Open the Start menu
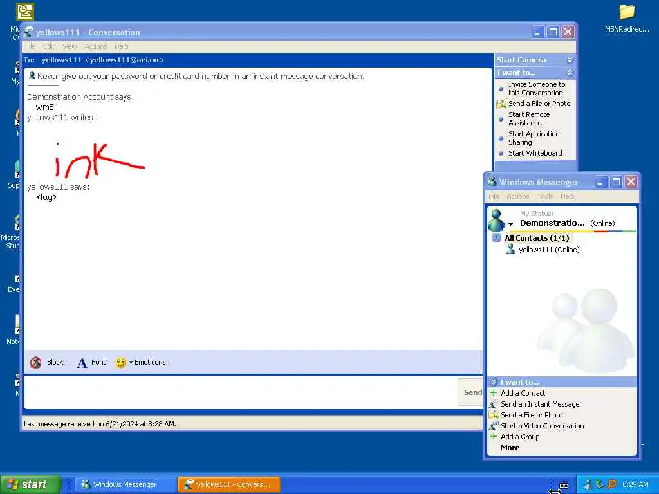Viewport: 659px width, 494px height. tap(30, 484)
